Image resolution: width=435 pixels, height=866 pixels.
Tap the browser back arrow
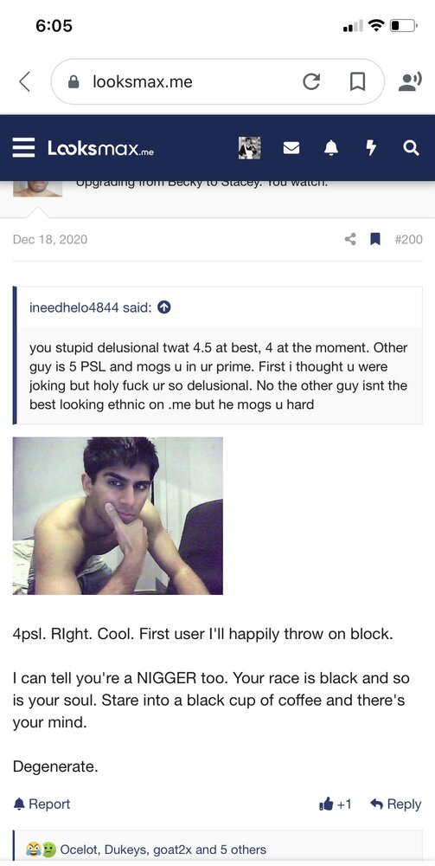(x=24, y=81)
